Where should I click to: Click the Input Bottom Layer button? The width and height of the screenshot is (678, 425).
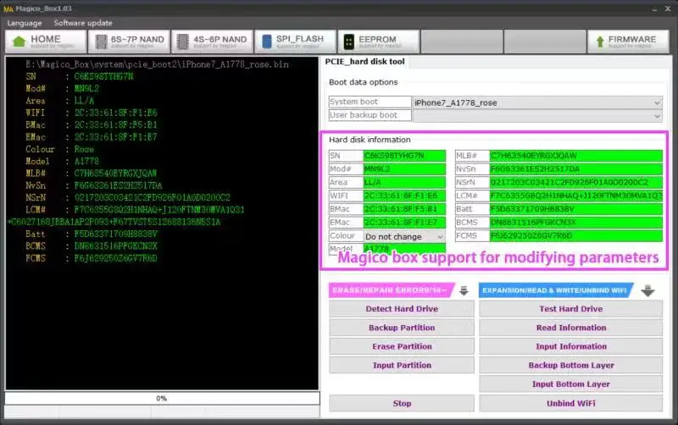coord(570,384)
